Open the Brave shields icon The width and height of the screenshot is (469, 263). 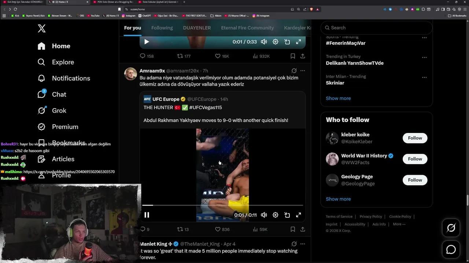[x=311, y=9]
